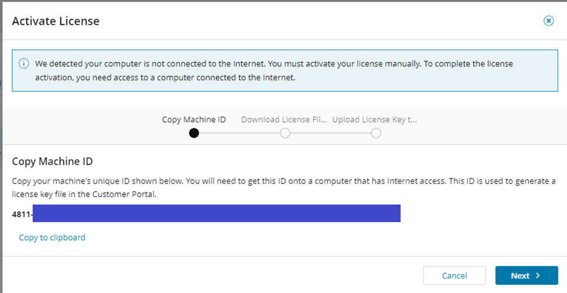
Task: Select the "Copy Machine ID" step label
Action: pos(194,120)
